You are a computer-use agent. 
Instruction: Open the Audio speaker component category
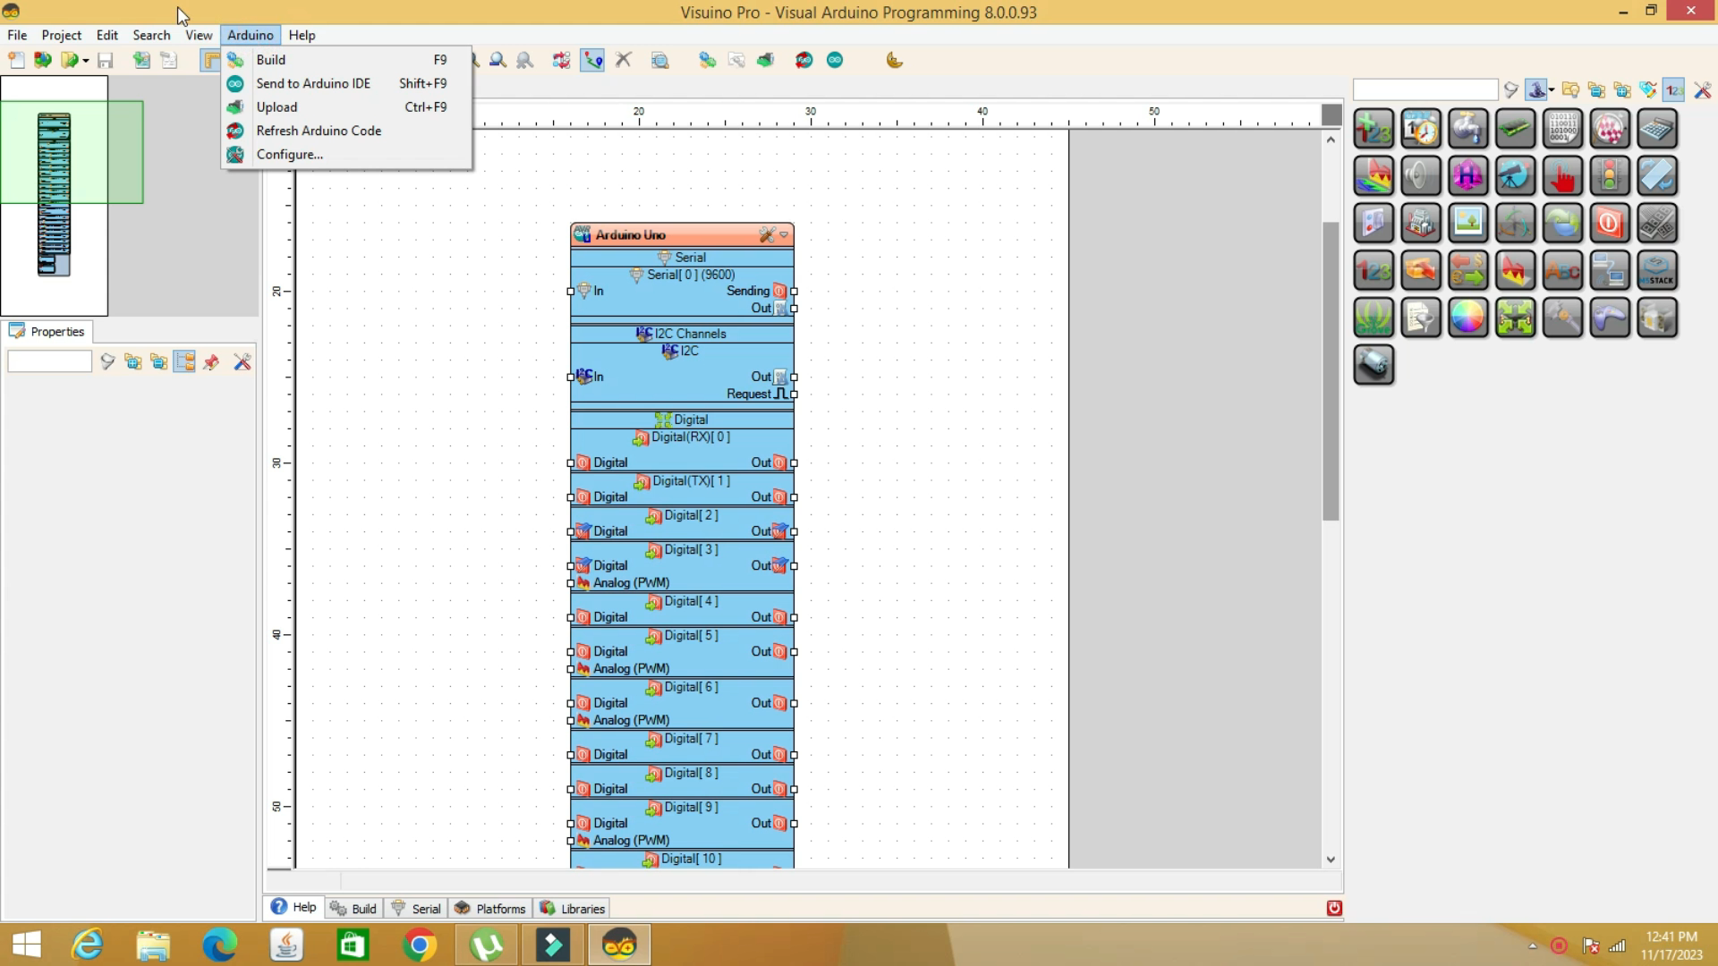pyautogui.click(x=1420, y=176)
